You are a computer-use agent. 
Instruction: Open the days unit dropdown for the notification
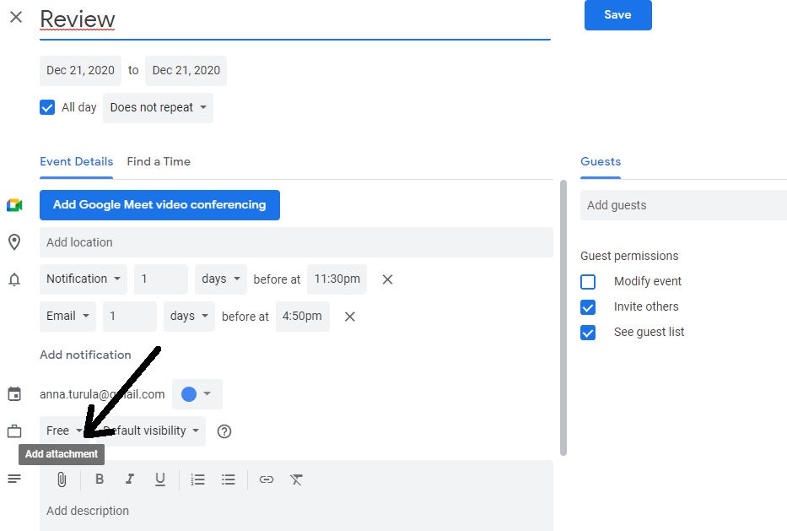click(221, 279)
